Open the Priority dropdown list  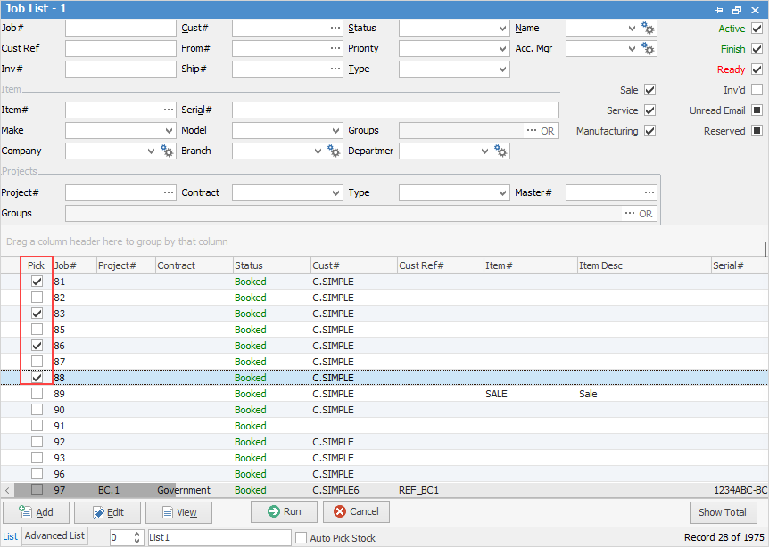[503, 49]
